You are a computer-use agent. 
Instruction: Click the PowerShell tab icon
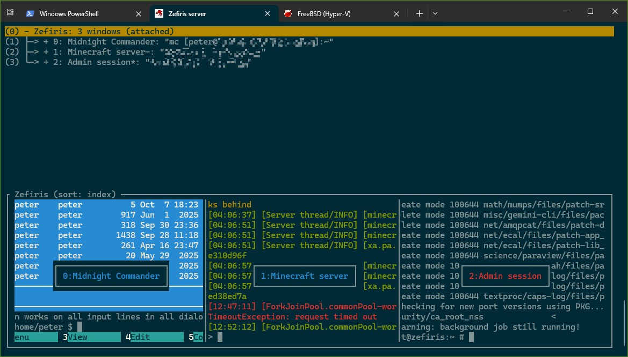(30, 13)
